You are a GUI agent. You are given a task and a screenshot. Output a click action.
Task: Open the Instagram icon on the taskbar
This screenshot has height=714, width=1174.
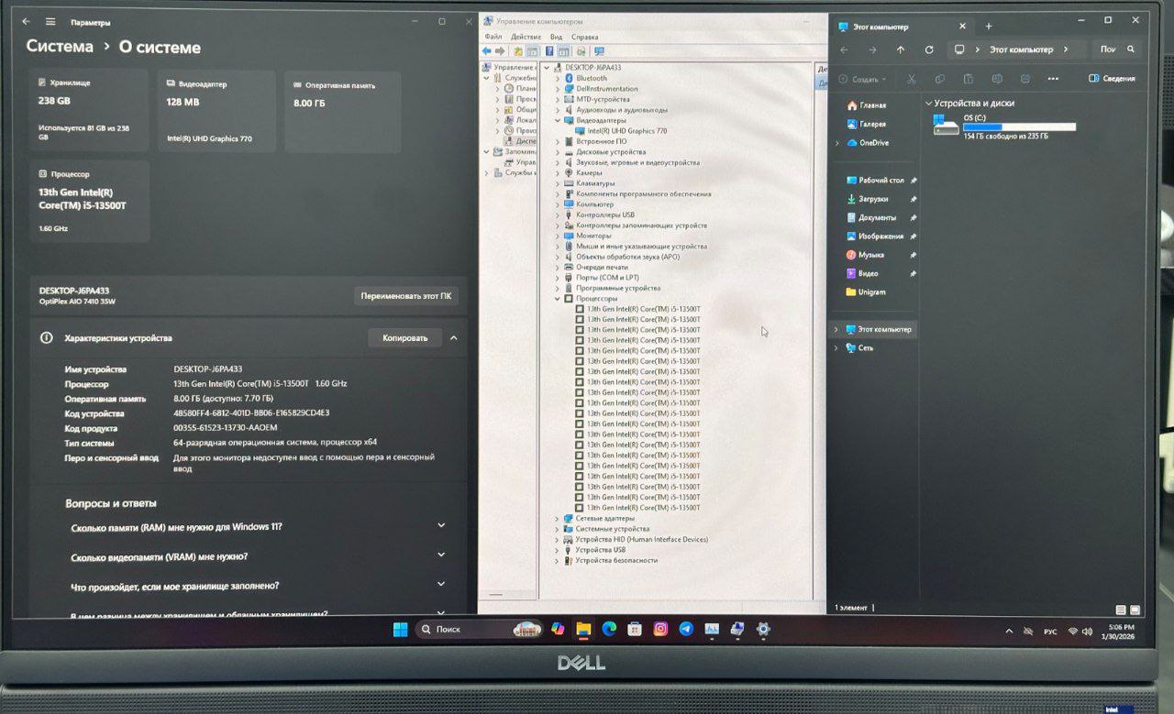click(660, 629)
